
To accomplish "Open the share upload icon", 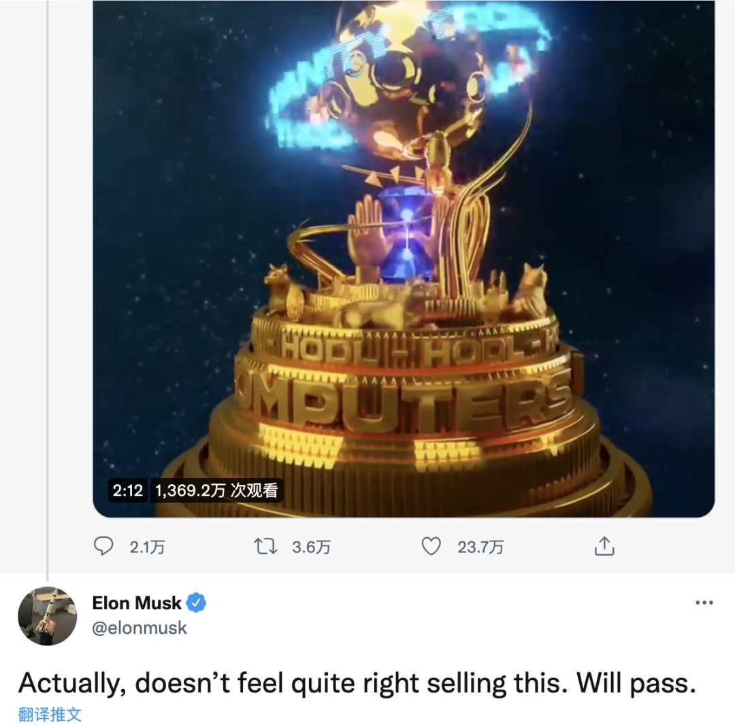I will click(604, 546).
